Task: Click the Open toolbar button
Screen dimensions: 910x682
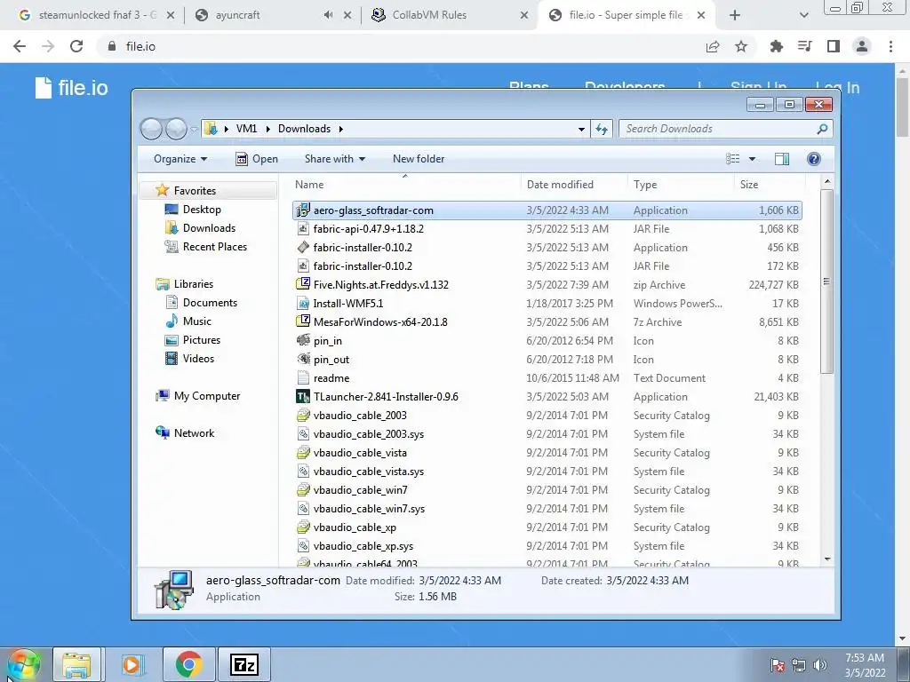Action: [257, 159]
